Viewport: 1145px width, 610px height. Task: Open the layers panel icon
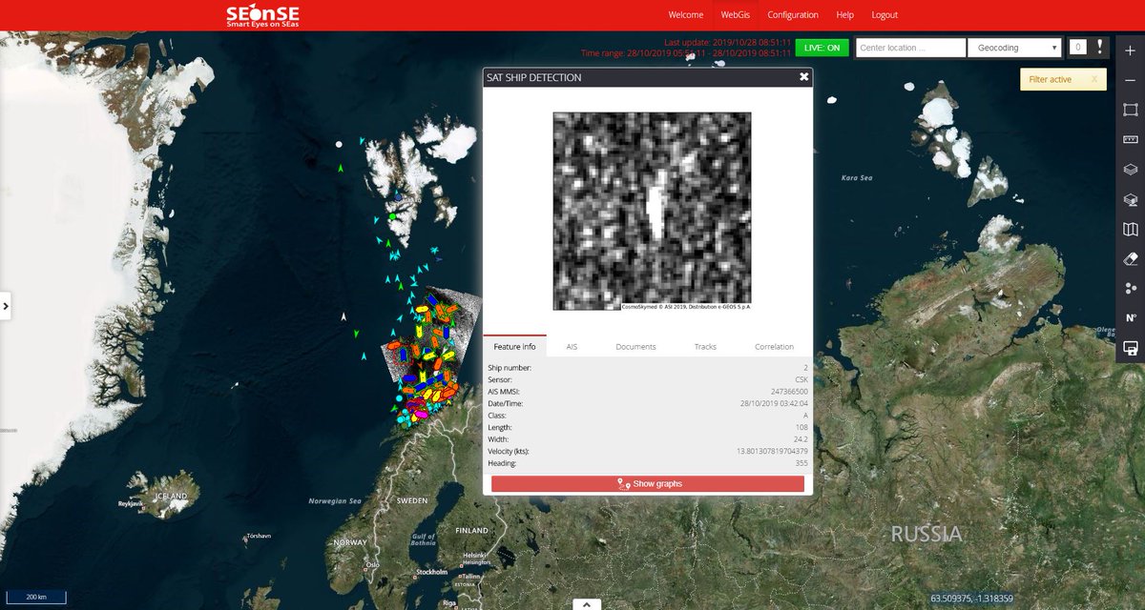click(1131, 170)
